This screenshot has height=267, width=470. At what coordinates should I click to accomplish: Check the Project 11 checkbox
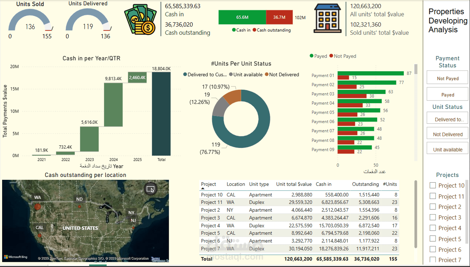433,196
